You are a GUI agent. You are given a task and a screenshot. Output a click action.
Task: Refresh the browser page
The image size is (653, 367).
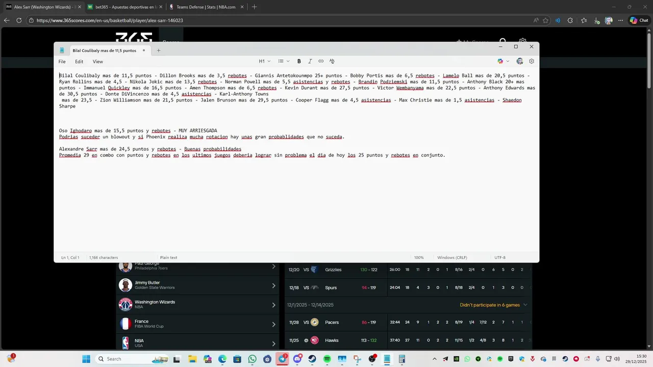(19, 20)
